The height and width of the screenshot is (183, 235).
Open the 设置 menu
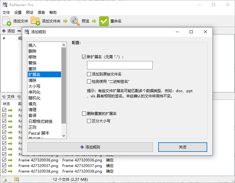[18, 12]
